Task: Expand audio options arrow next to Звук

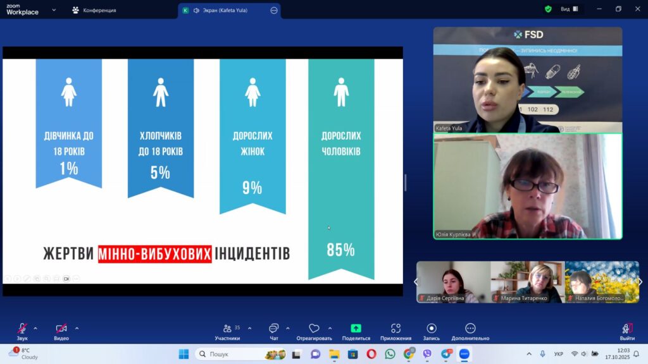Action: pos(35,328)
